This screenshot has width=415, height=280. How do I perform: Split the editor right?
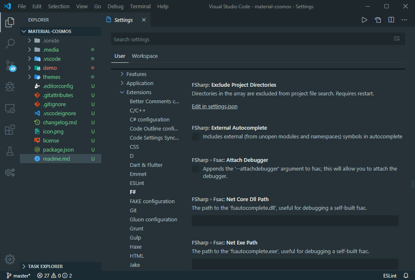pos(391,20)
